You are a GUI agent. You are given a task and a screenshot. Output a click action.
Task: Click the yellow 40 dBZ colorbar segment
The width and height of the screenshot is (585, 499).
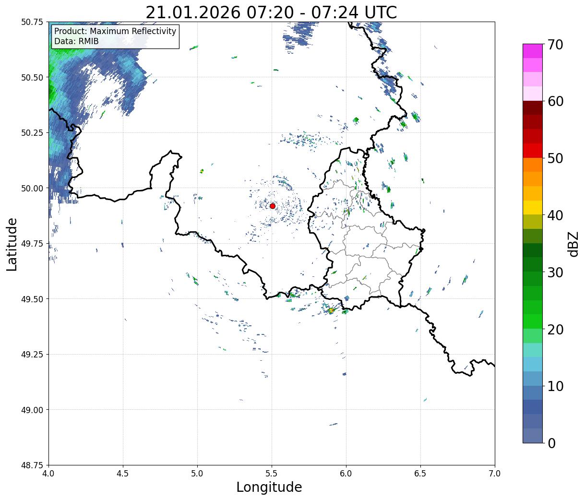533,207
